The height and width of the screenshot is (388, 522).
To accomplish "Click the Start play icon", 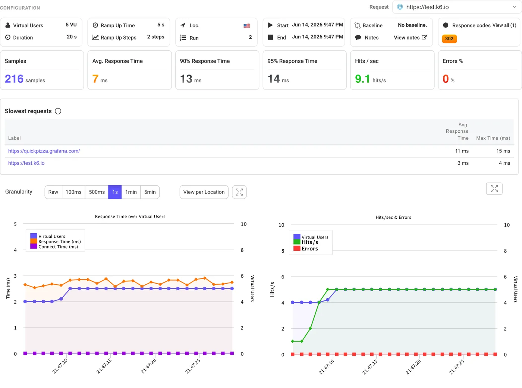I will coord(271,25).
